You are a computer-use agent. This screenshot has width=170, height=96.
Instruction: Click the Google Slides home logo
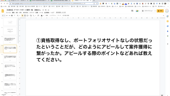[3, 11]
